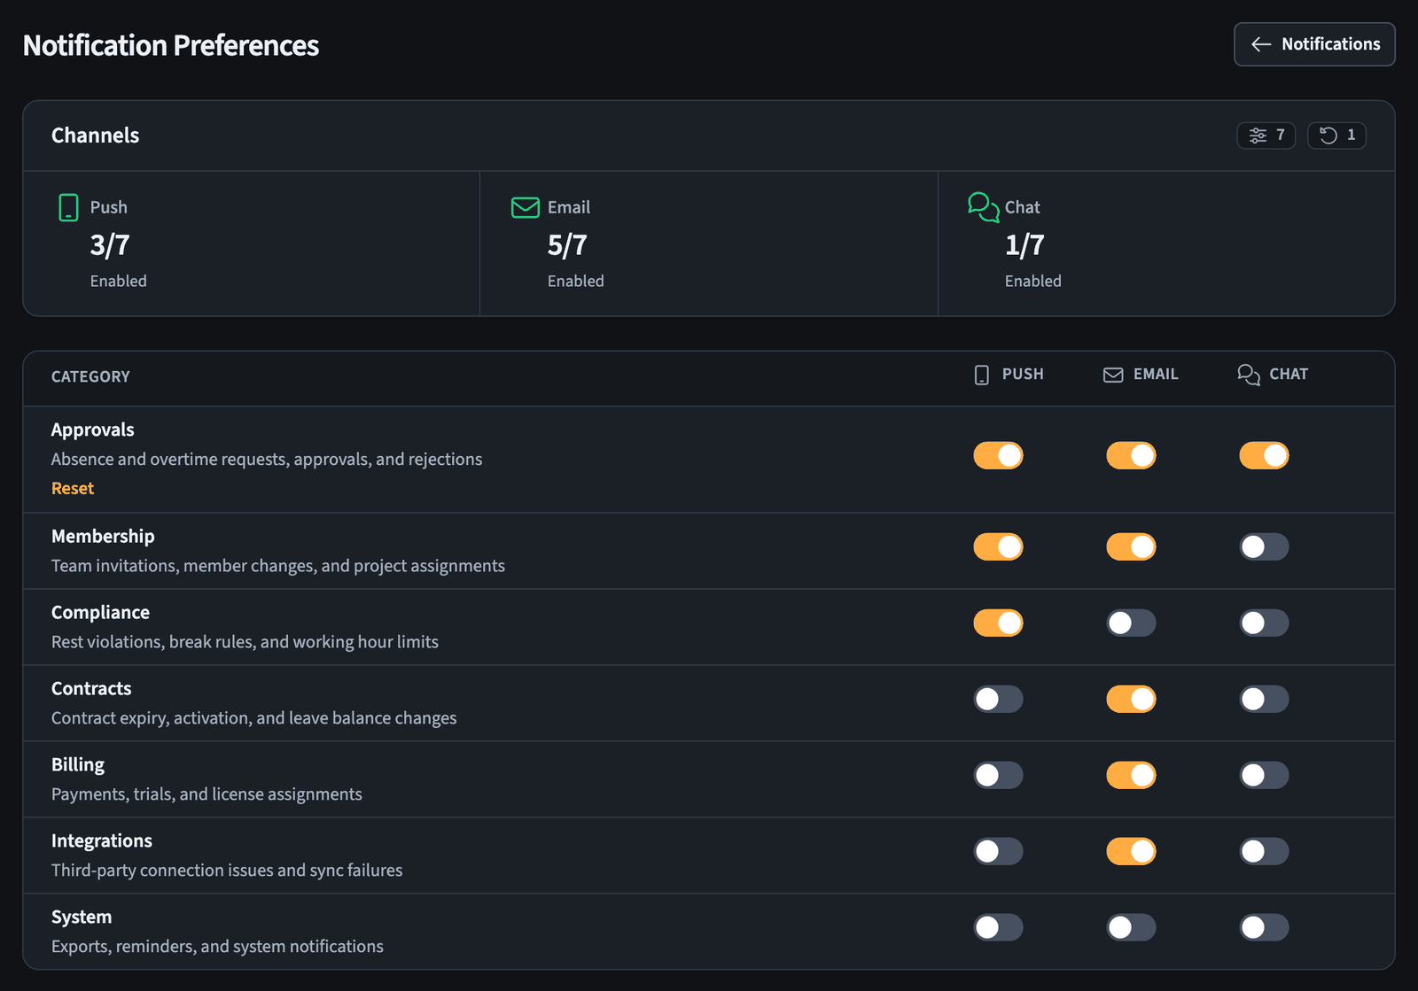Viewport: 1418px width, 991px height.
Task: Click the green chat bubbles icon in Channels card
Action: [984, 207]
